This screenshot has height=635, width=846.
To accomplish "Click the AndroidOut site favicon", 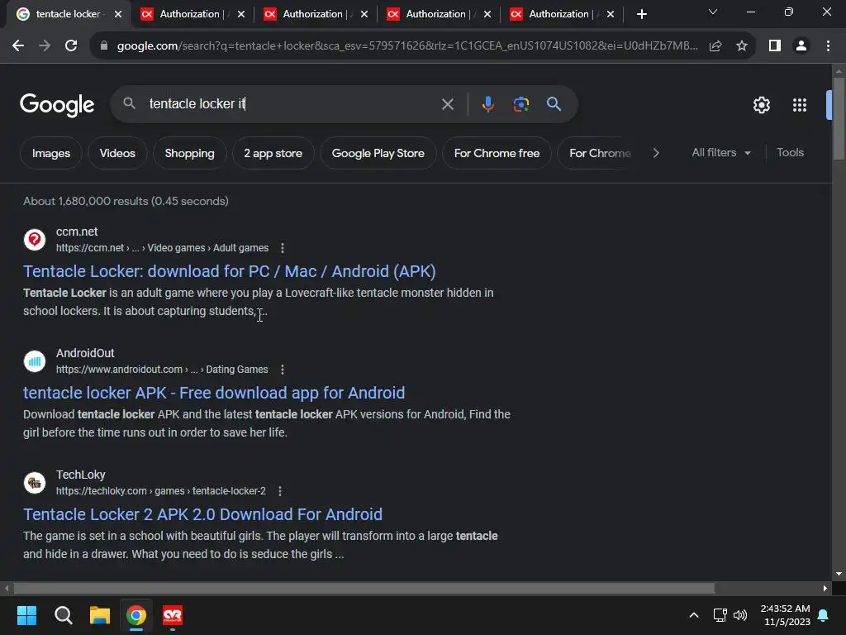I will click(35, 360).
